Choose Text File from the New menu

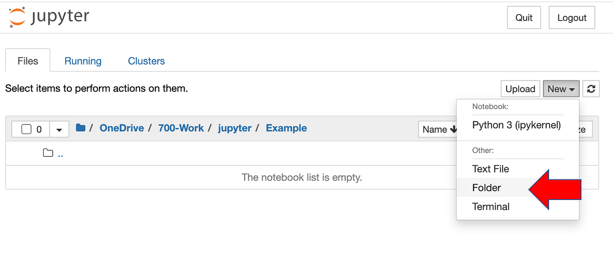point(490,169)
